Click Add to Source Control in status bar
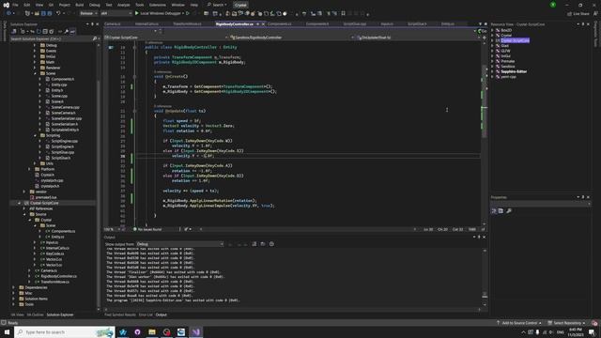The image size is (601, 338). pyautogui.click(x=519, y=323)
